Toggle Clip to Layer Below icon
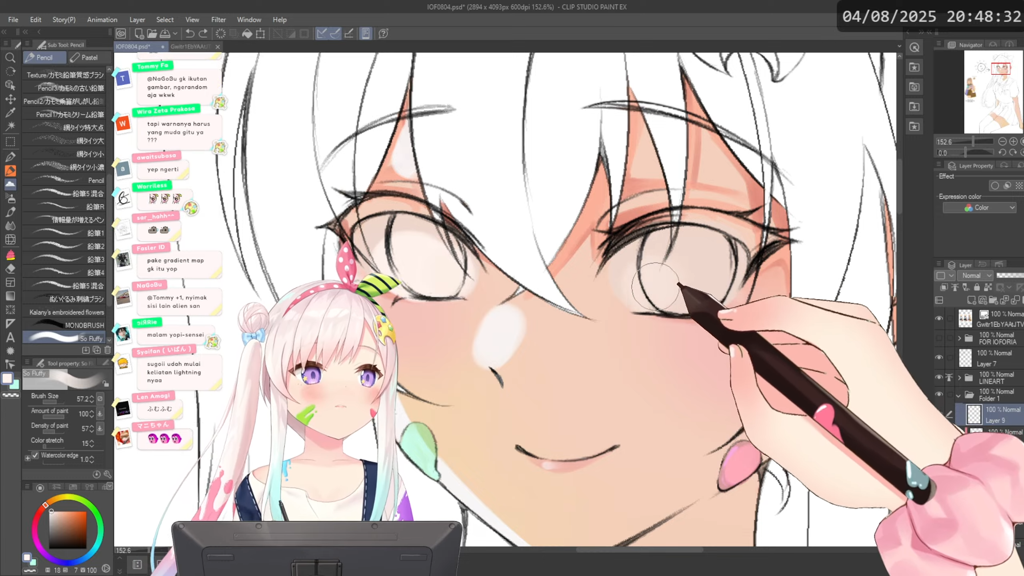Image resolution: width=1024 pixels, height=576 pixels. point(944,287)
